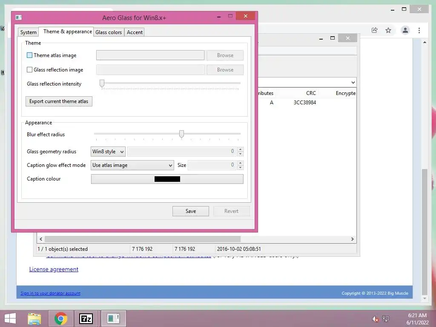This screenshot has width=436, height=327.
Task: Click the Glass reflection intensity slider thumb
Action: coord(102,83)
